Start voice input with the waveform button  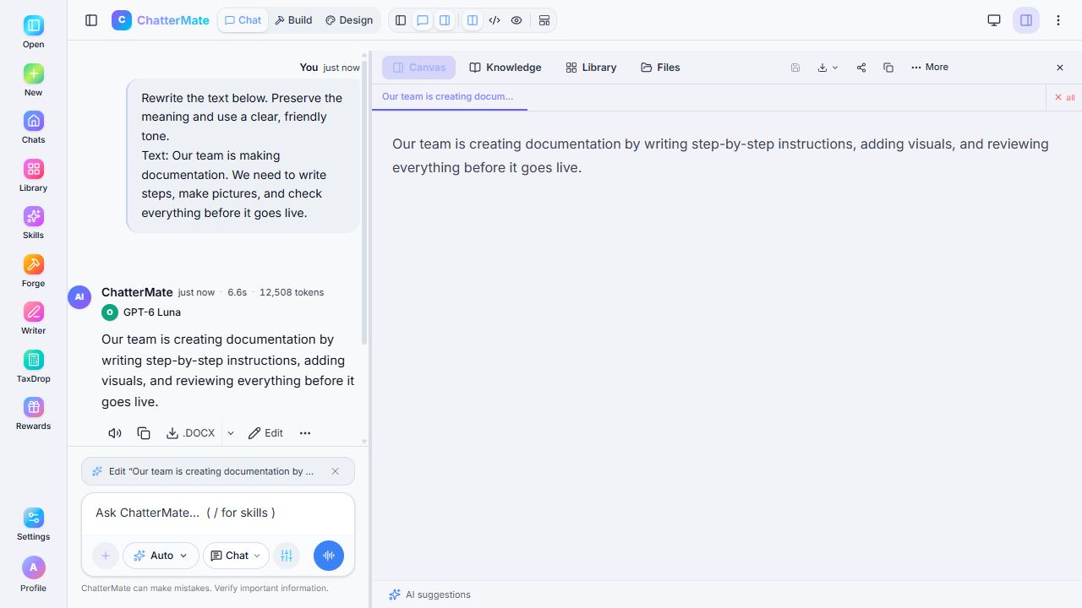[329, 556]
